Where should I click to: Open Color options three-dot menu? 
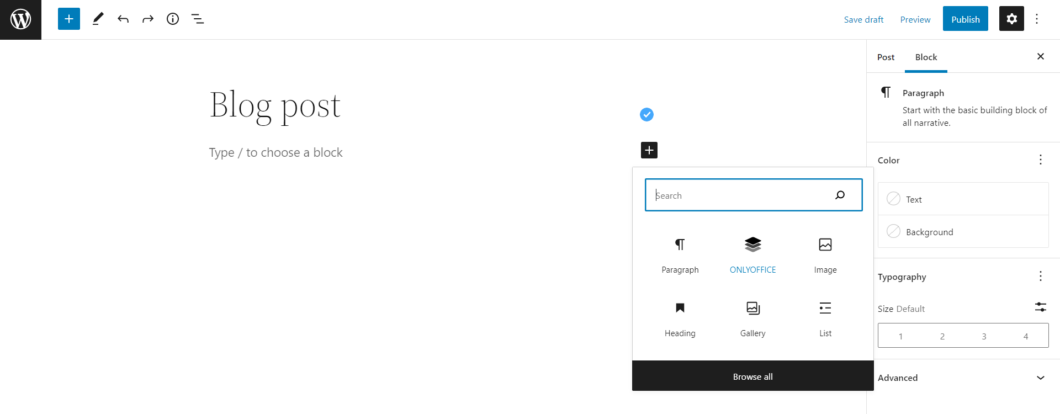pos(1040,160)
